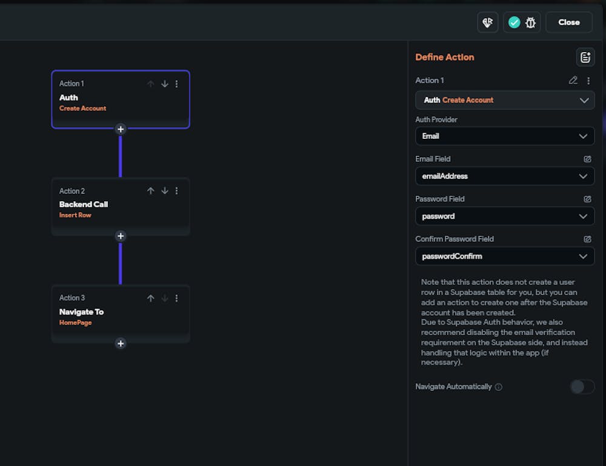Click the Close button
This screenshot has width=606, height=466.
point(568,22)
